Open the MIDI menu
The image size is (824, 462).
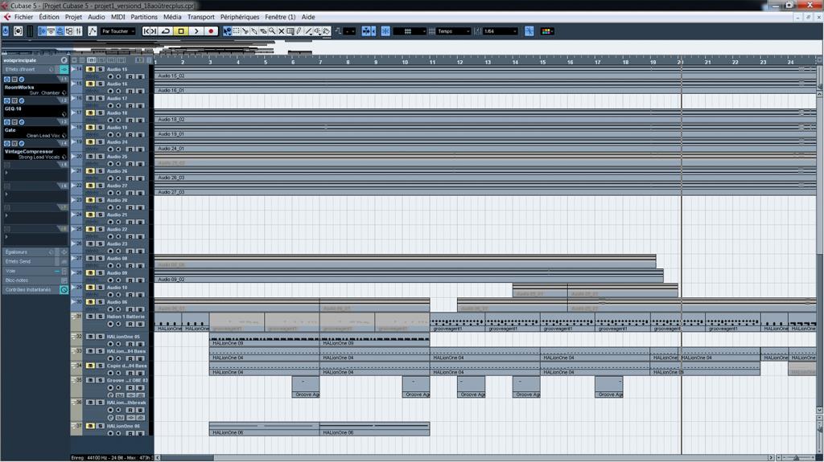(117, 17)
